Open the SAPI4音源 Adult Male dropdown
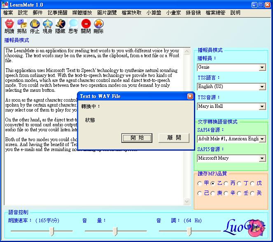 click(262, 139)
